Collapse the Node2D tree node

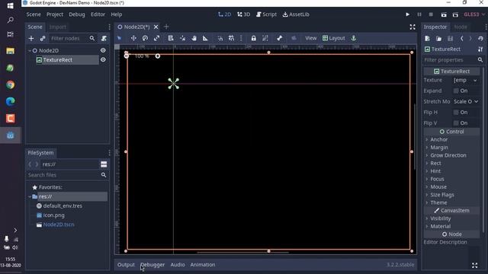pyautogui.click(x=30, y=50)
